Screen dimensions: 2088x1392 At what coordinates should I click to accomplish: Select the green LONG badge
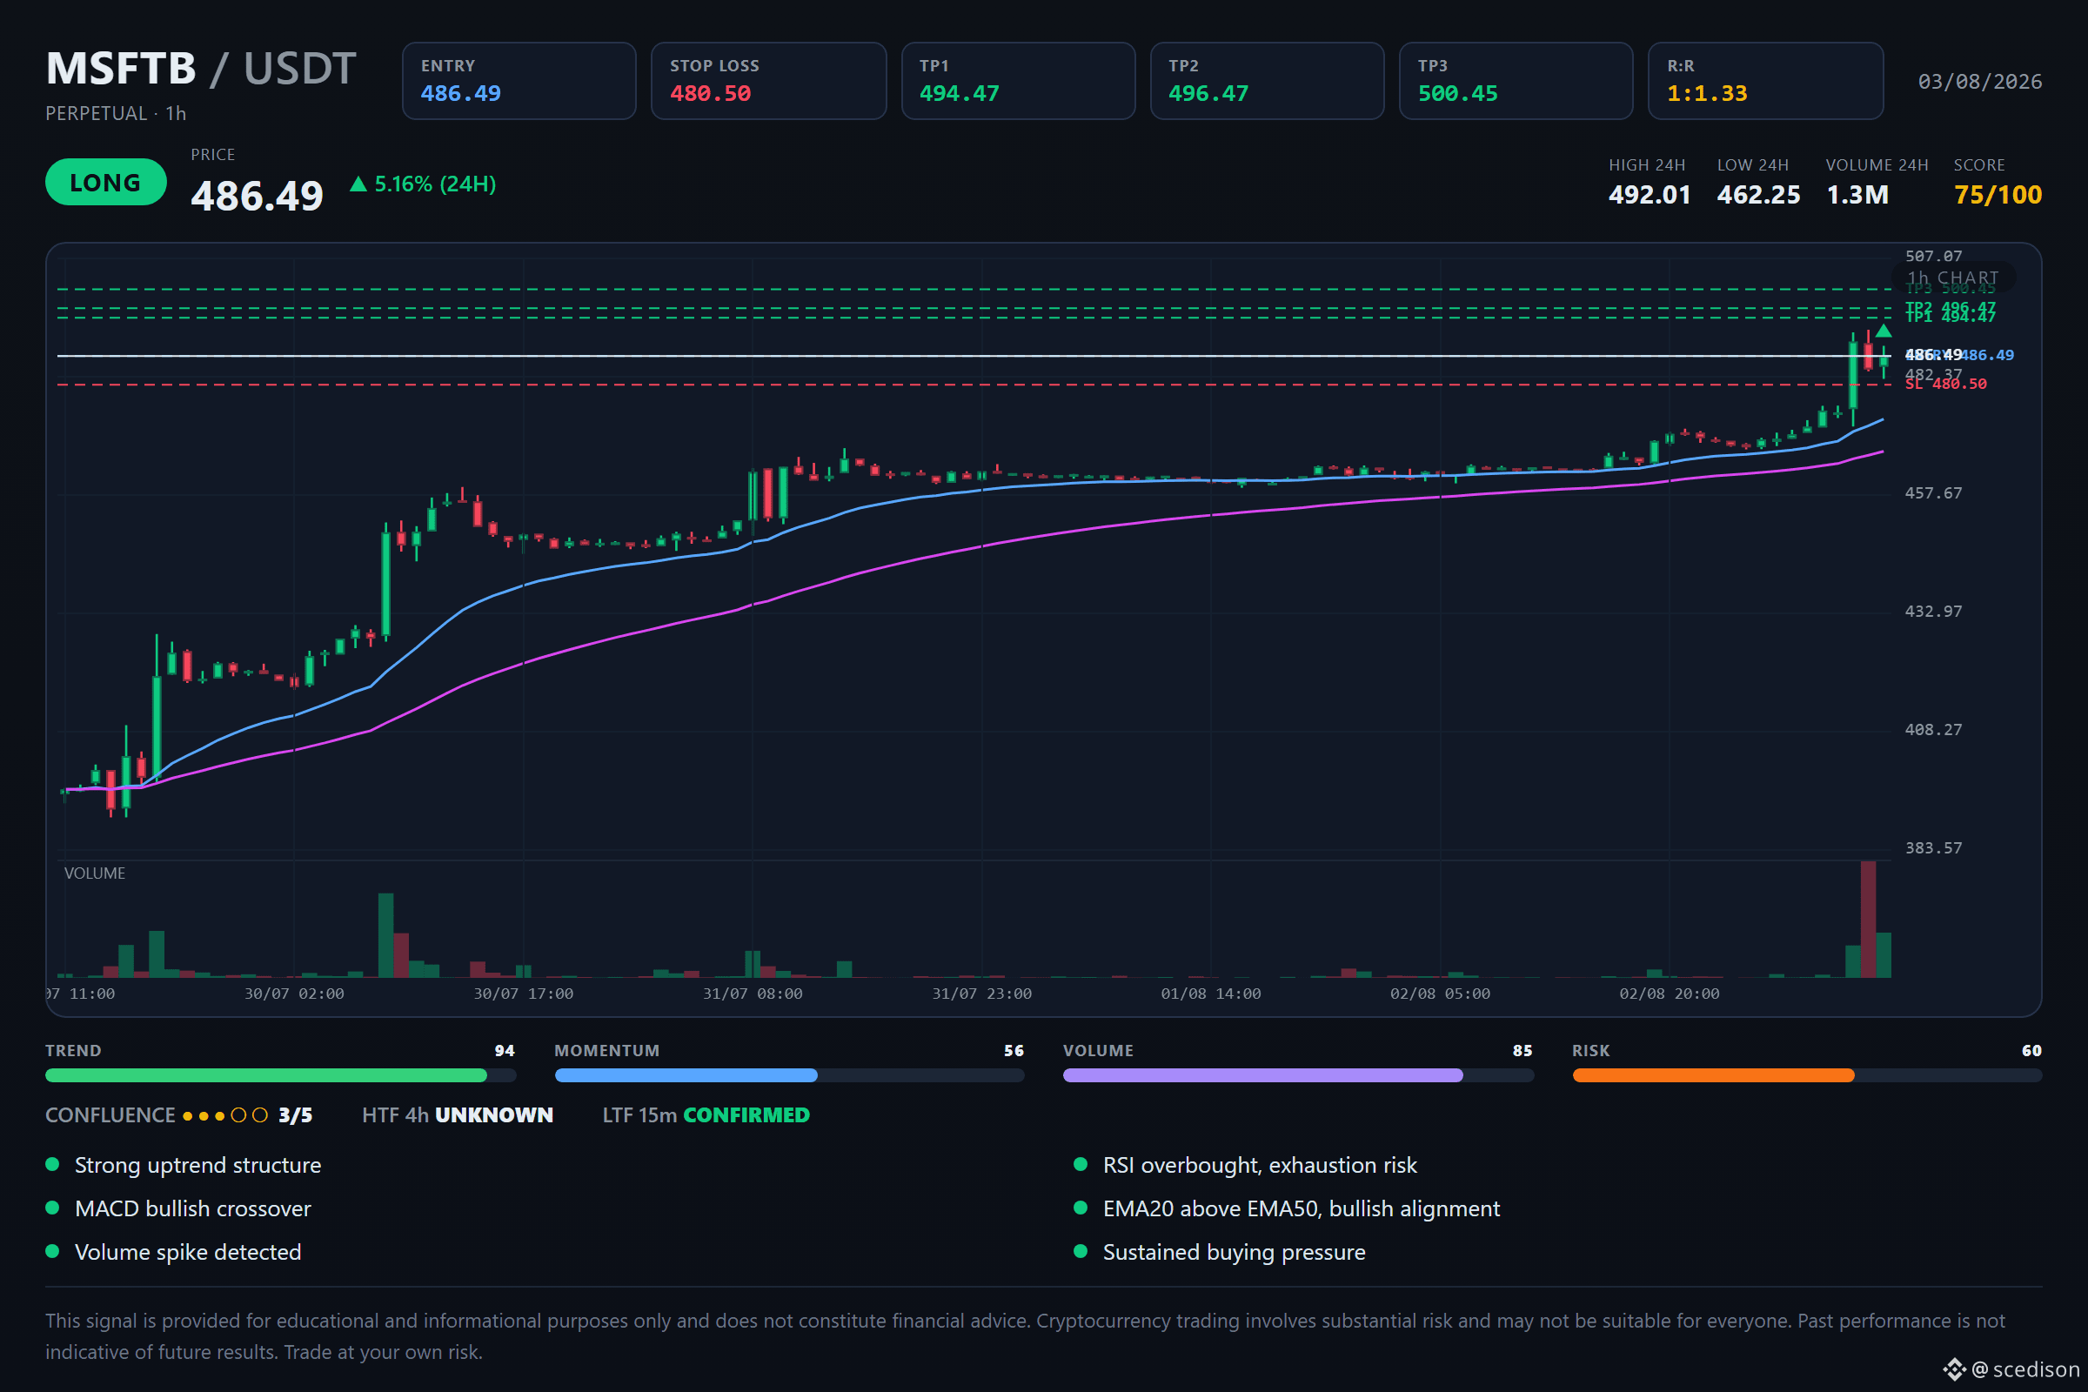pyautogui.click(x=105, y=182)
